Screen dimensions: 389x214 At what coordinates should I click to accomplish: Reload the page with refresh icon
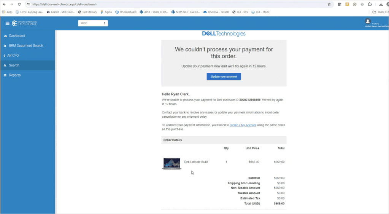19,4
